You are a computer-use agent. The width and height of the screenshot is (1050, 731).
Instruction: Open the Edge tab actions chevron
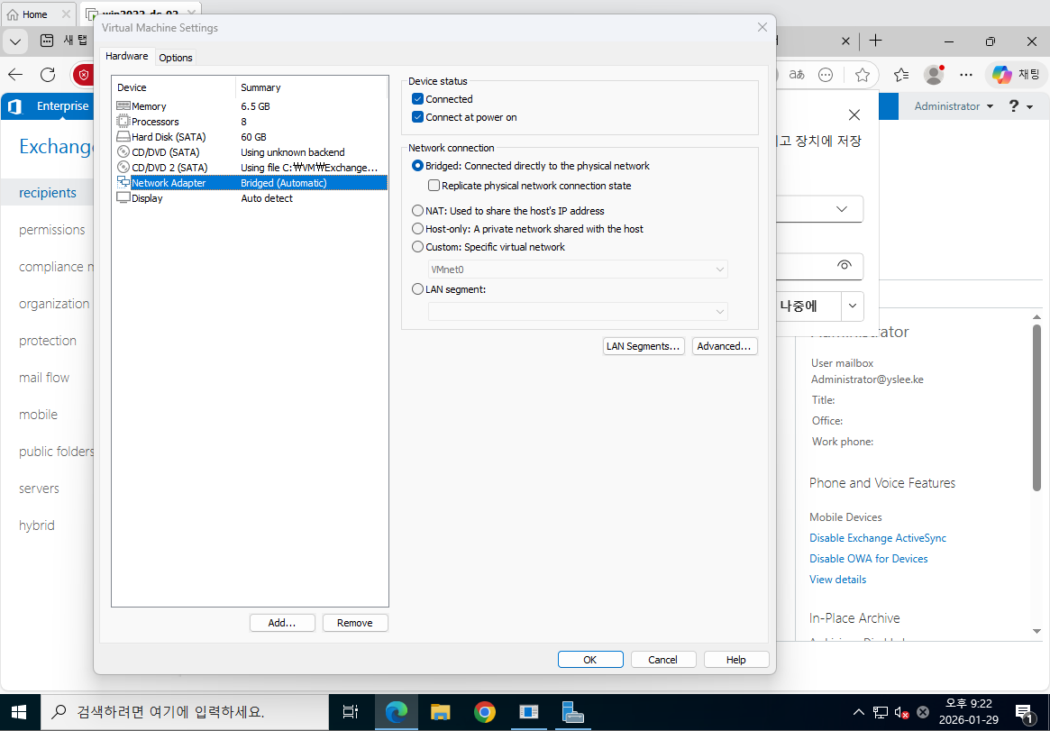tap(14, 41)
